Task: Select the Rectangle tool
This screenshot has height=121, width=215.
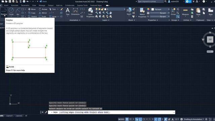Action: tap(23, 9)
